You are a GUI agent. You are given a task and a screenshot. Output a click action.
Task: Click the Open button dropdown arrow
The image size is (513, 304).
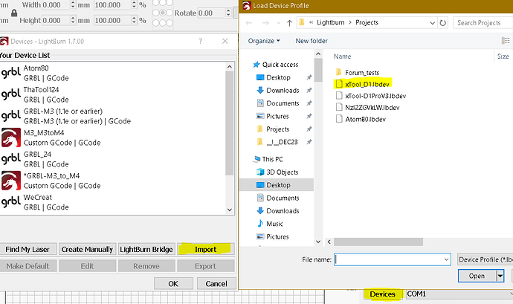tap(500, 276)
